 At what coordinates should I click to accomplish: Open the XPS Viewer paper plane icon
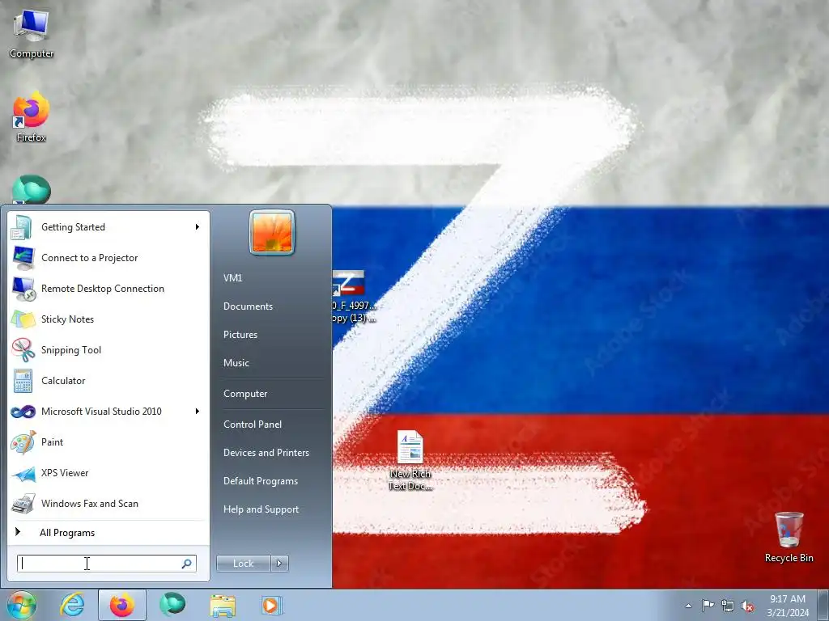tap(23, 473)
